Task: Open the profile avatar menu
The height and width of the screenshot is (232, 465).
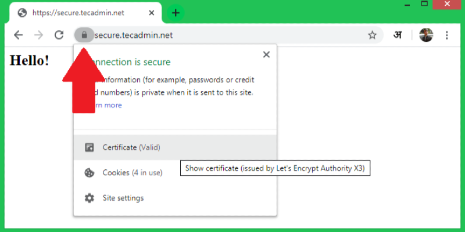Action: 426,35
